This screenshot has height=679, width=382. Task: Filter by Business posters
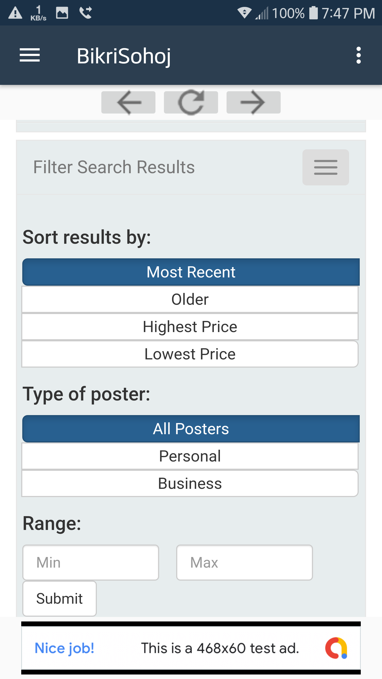pos(190,484)
